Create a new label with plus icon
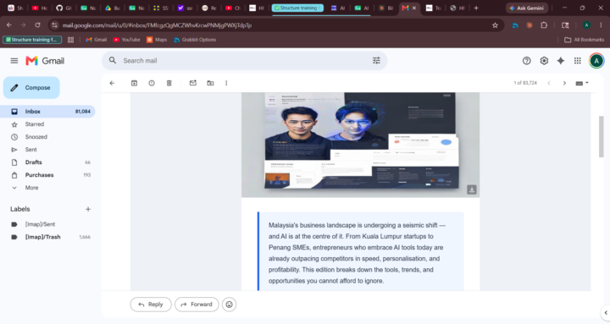 pyautogui.click(x=88, y=209)
